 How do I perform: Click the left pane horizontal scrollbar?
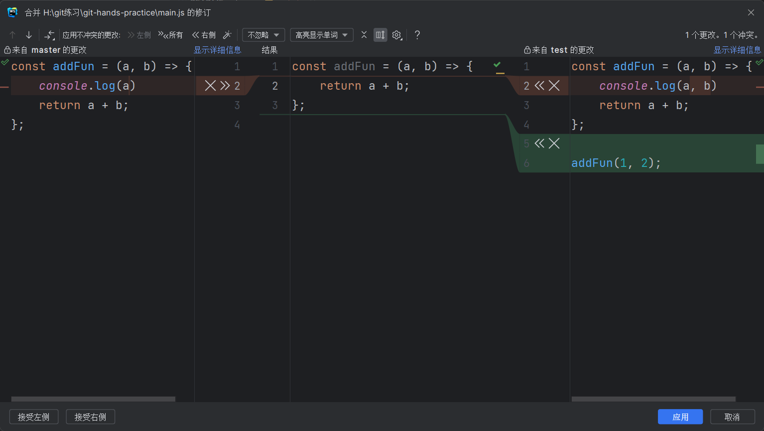click(93, 399)
